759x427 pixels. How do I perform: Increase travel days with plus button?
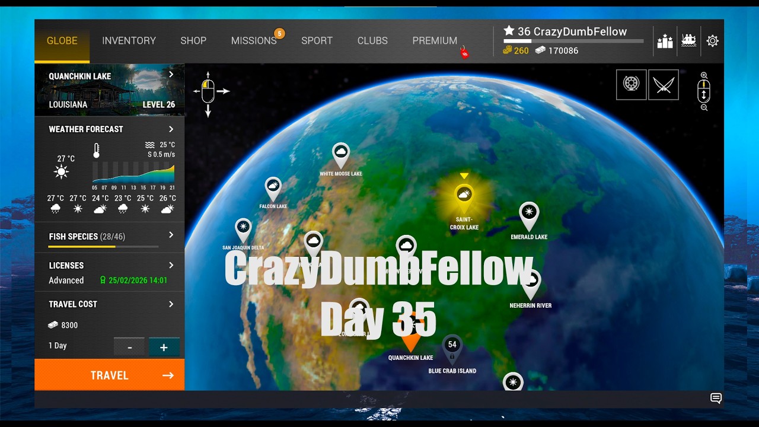tap(164, 347)
